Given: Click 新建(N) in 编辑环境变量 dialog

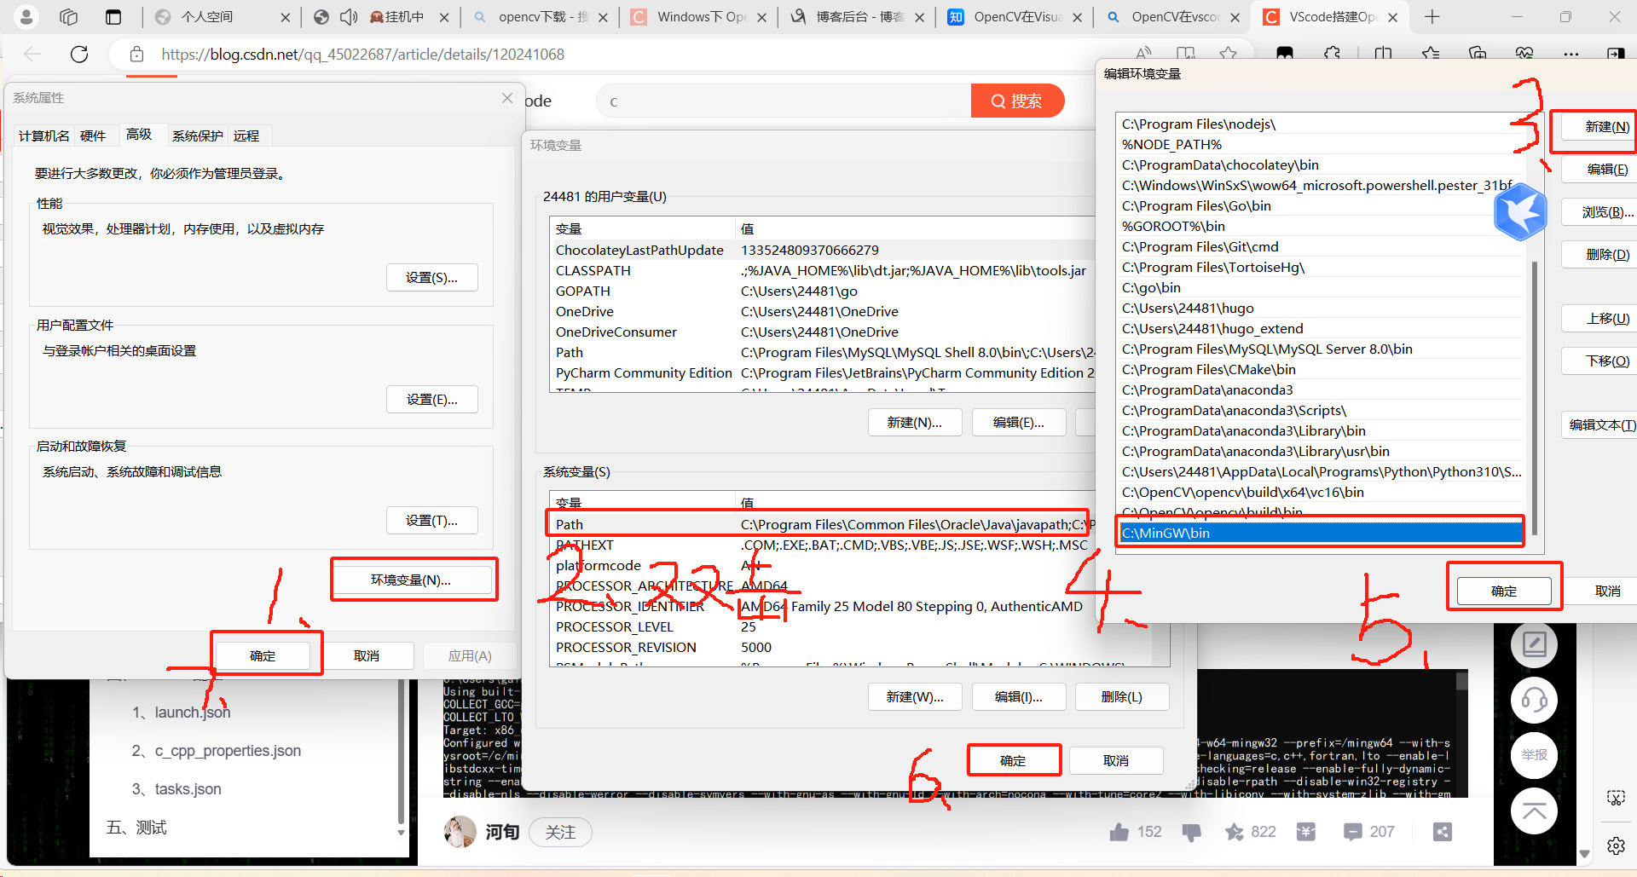Looking at the screenshot, I should 1599,127.
